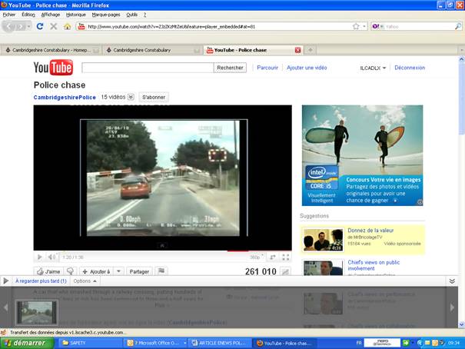Expand the player to wide size

pos(273,257)
